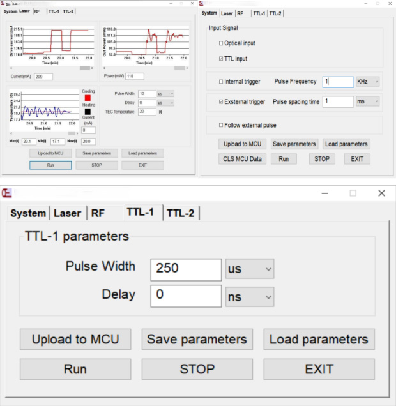The height and width of the screenshot is (406, 396).
Task: Click the app icon in the TTL-1 window title bar
Action: point(7,193)
